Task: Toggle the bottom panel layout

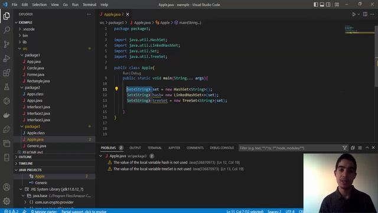Action: tap(322, 5)
